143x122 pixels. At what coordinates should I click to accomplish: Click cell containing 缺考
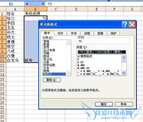[31, 60]
